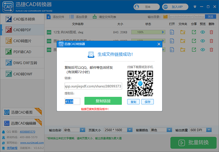Image resolution: width=219 pixels, height=152 pixels.
Task: Click the 大小 column header
Action: [120, 24]
